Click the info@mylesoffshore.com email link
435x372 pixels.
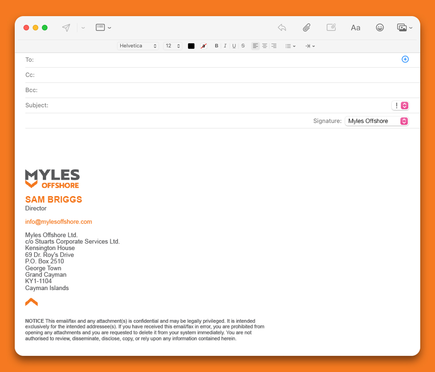point(59,222)
